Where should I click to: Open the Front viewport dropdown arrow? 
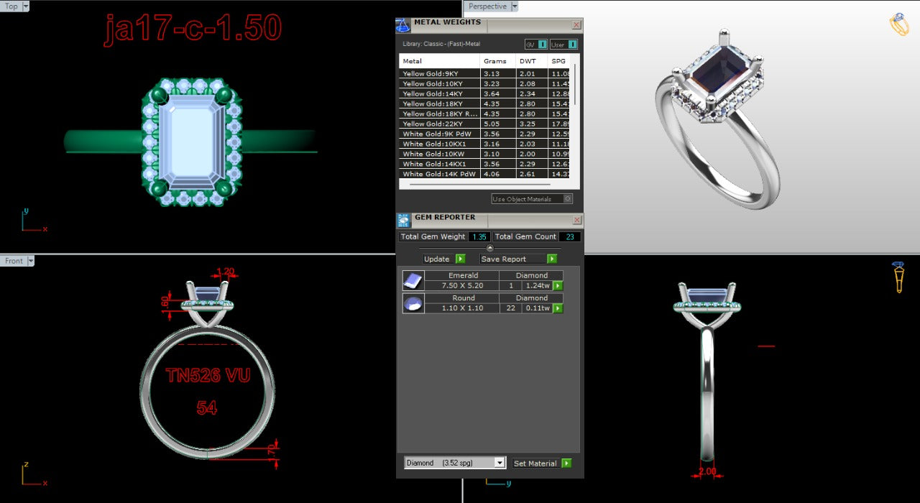pyautogui.click(x=31, y=261)
